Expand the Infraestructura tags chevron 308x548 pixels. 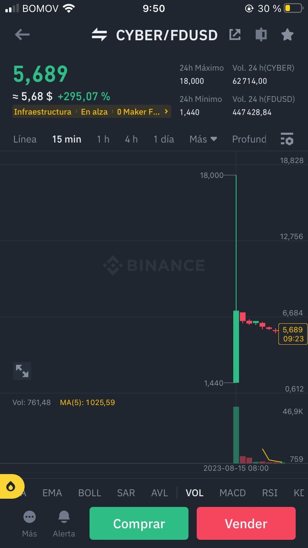click(166, 111)
